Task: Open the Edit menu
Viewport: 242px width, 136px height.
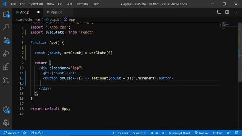Action: point(23,4)
